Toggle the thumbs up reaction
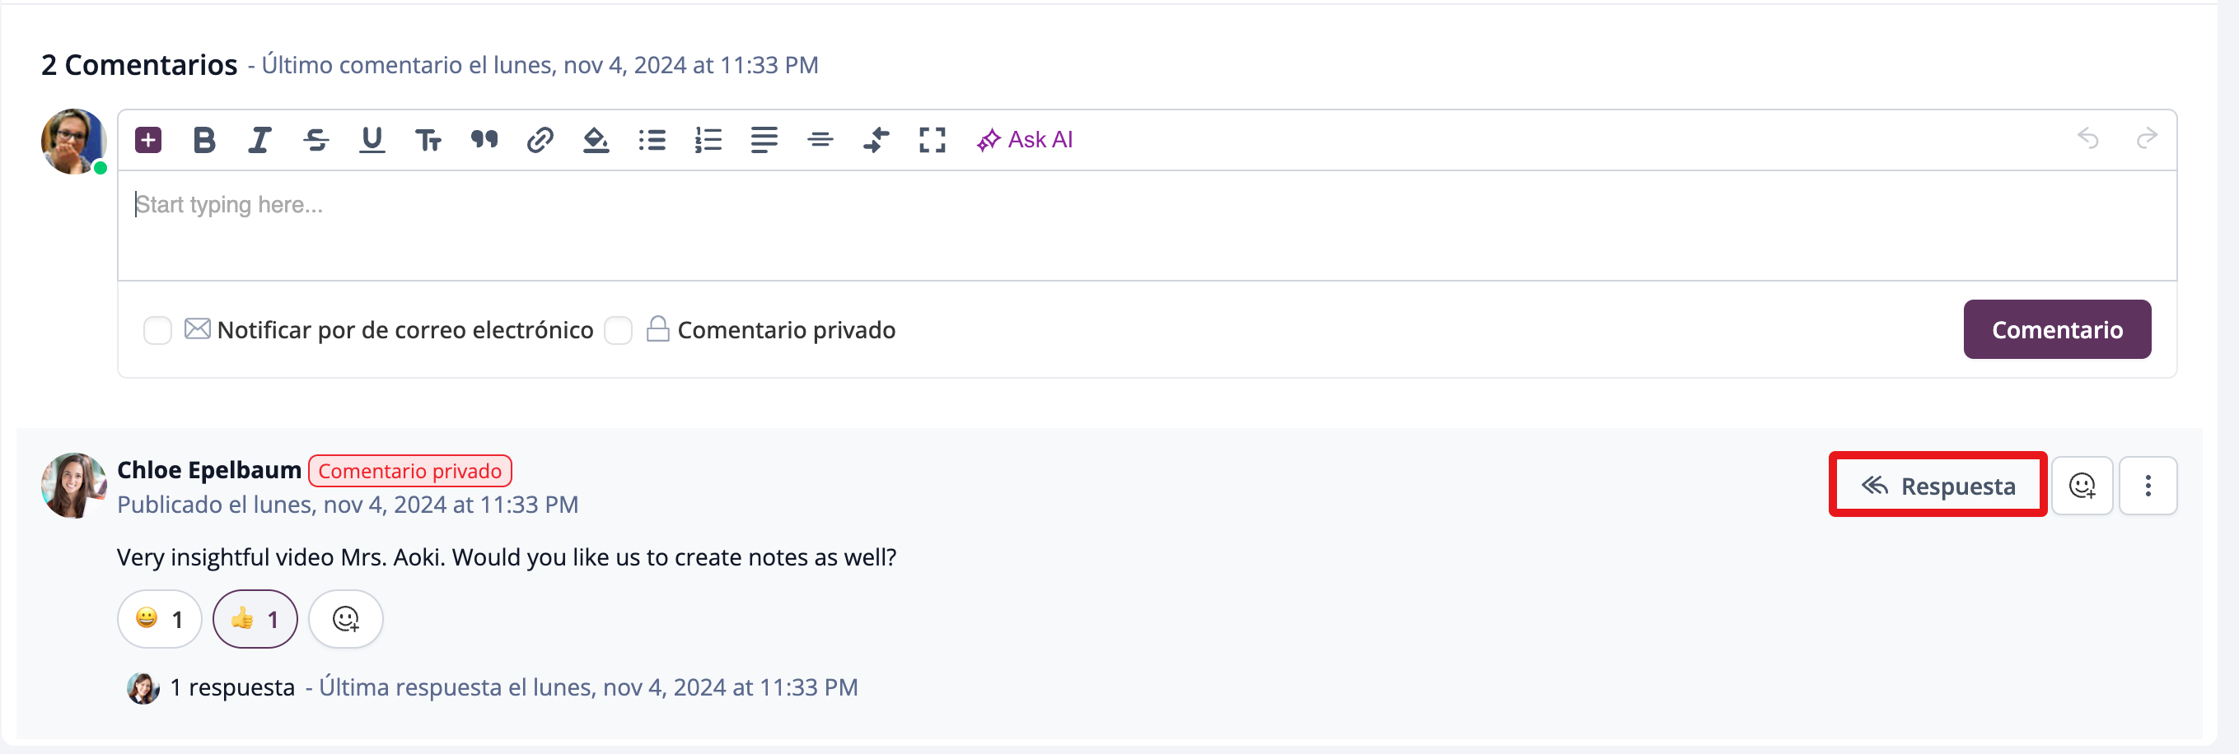Image resolution: width=2239 pixels, height=754 pixels. pos(255,618)
